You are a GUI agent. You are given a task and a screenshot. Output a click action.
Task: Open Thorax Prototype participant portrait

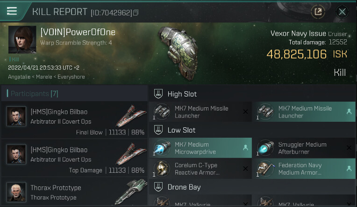(16, 192)
